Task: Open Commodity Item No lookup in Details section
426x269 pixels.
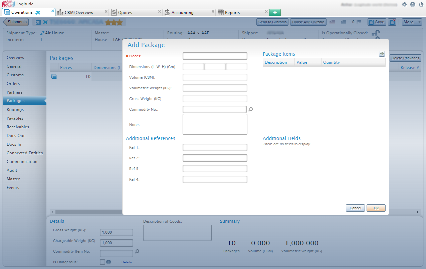Action: [137, 251]
